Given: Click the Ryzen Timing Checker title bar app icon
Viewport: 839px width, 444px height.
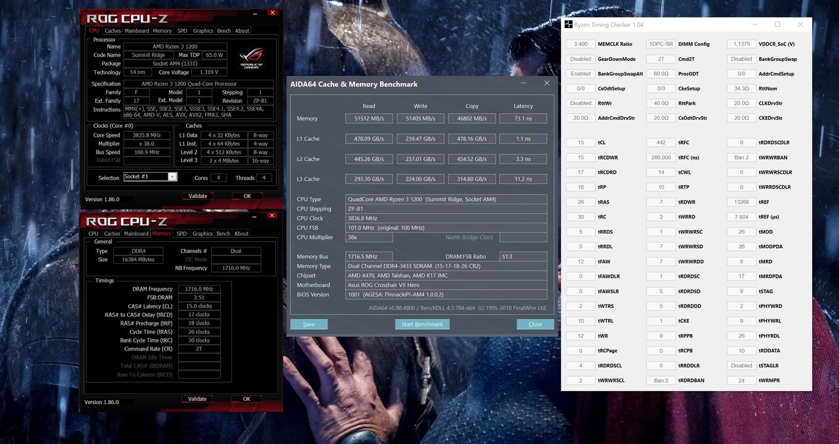Looking at the screenshot, I should [569, 25].
